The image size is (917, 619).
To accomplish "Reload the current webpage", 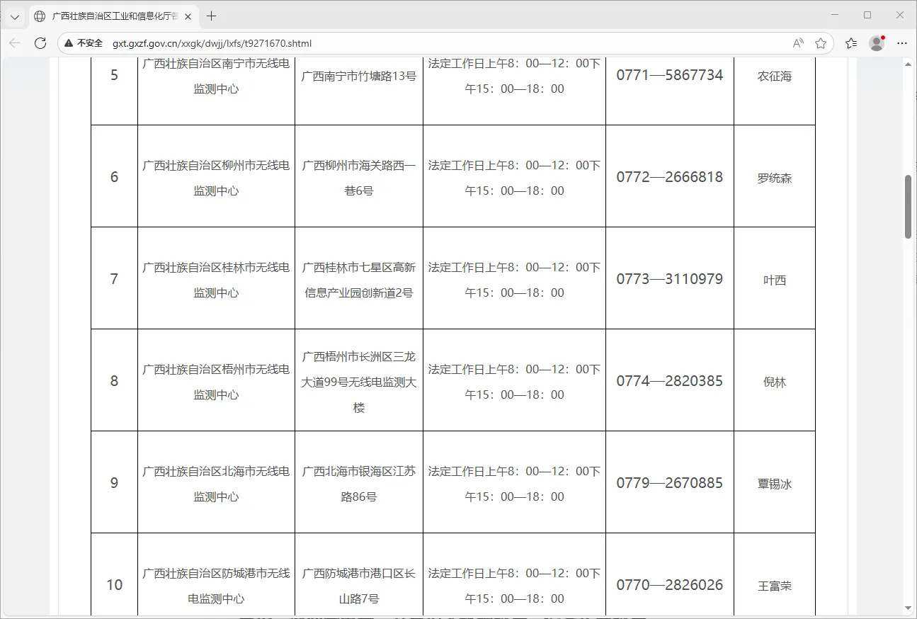I will pos(40,43).
